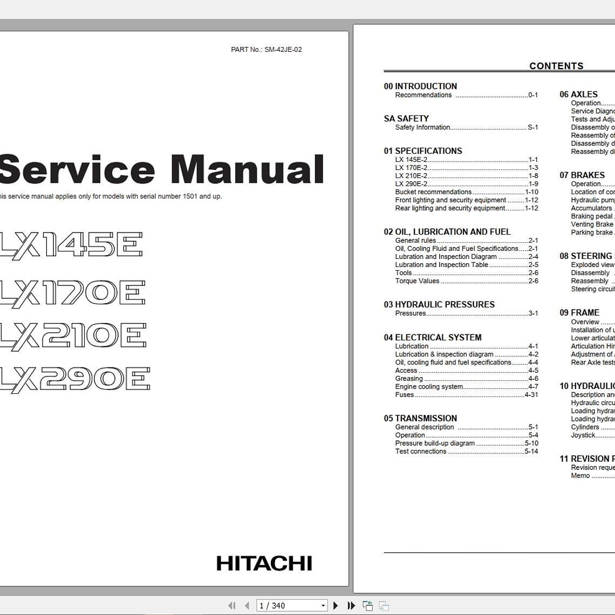Viewport: 615px width, 615px height.
Task: Click the previous view icon
Action: tap(367, 605)
